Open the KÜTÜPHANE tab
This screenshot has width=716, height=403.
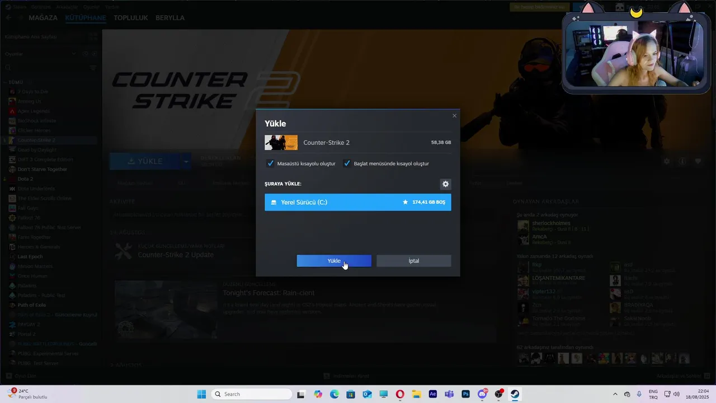[86, 18]
